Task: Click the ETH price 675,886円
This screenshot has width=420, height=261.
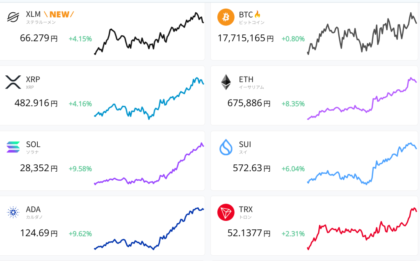Action: pyautogui.click(x=249, y=104)
